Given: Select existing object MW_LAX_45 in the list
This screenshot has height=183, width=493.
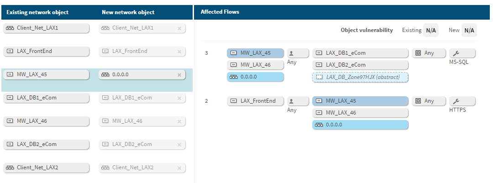Looking at the screenshot, I should click(46, 75).
